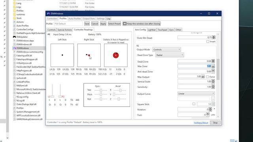Open the Gyro config tab
Image resolution: width=253 pixels, height=142 pixels.
pos(171,30)
